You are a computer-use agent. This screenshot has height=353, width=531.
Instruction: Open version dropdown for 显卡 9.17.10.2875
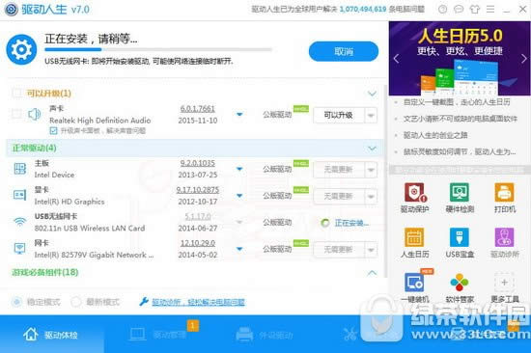[239, 195]
